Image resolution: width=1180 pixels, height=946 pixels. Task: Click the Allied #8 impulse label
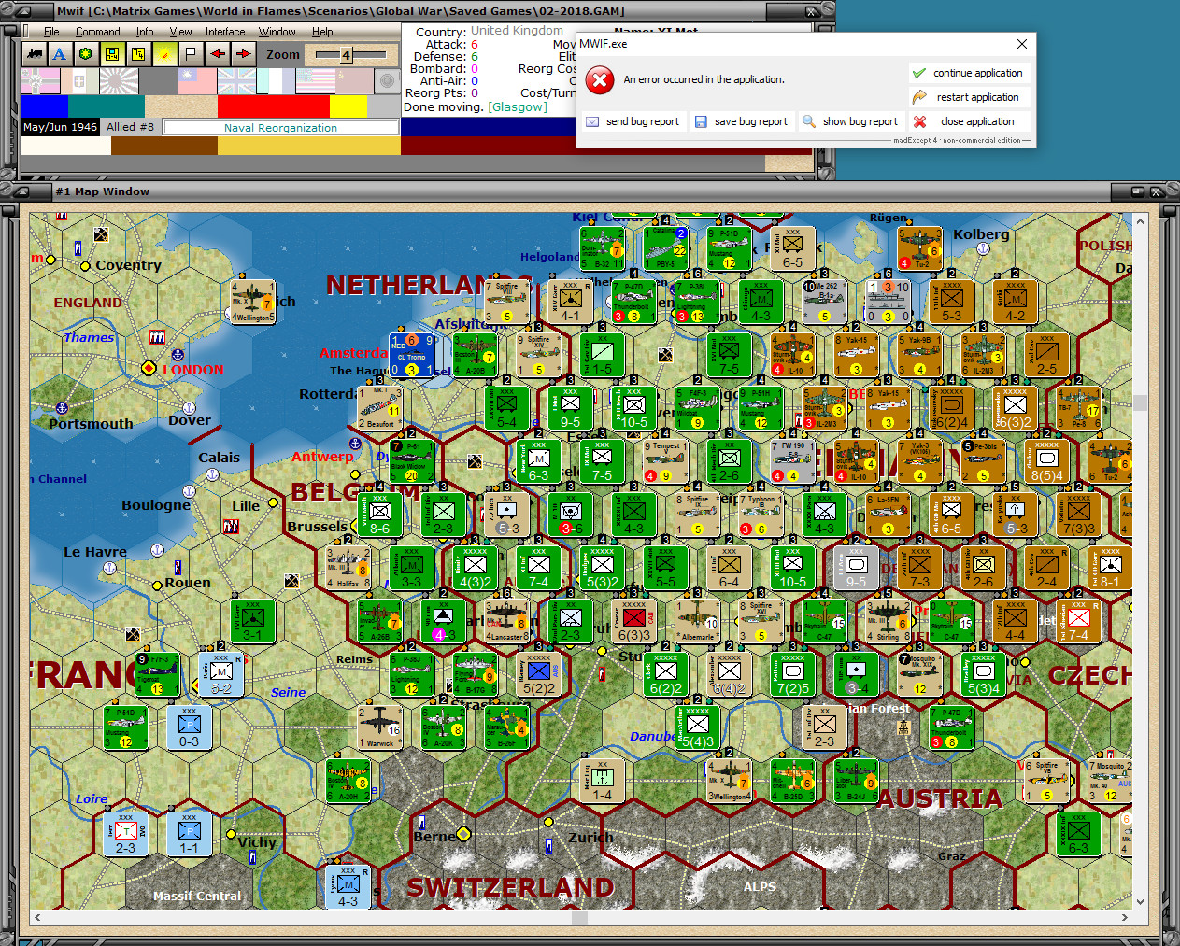coord(130,127)
